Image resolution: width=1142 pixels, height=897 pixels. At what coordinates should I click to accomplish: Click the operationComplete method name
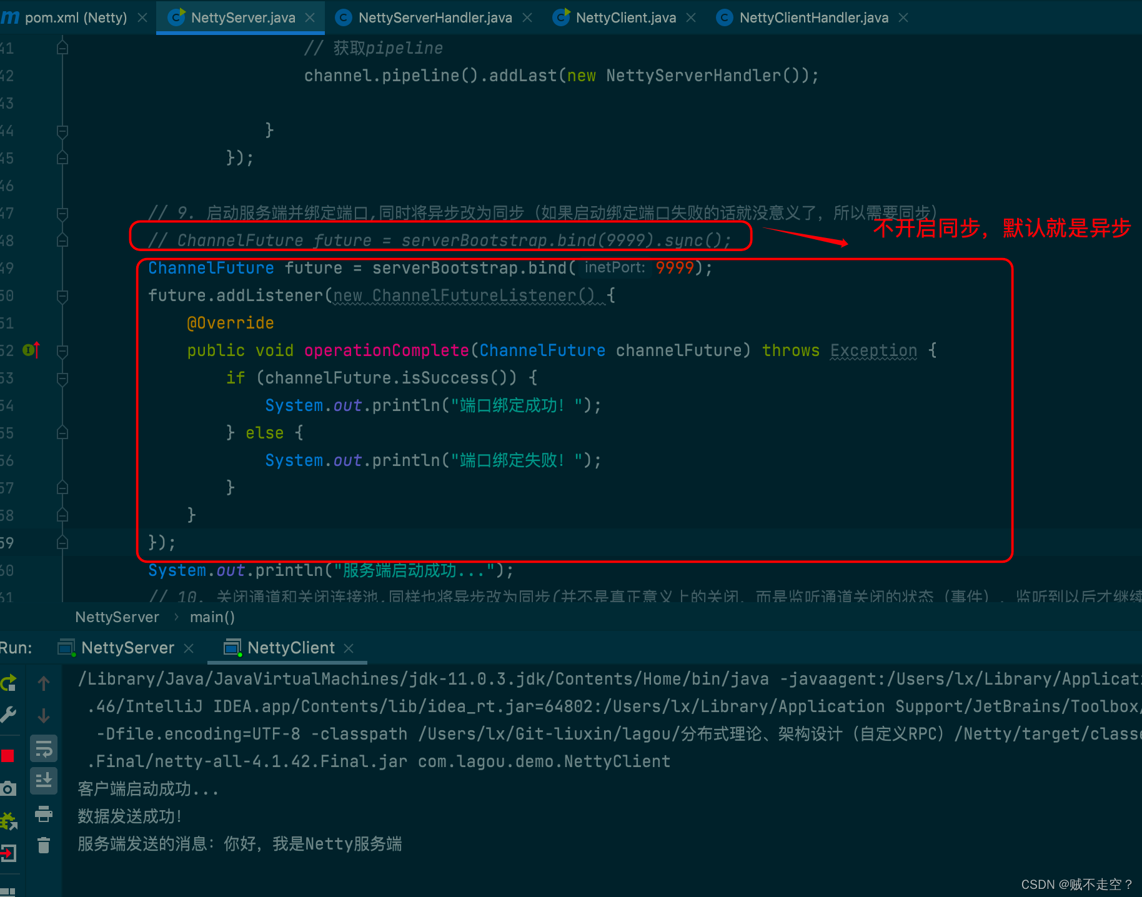[387, 350]
